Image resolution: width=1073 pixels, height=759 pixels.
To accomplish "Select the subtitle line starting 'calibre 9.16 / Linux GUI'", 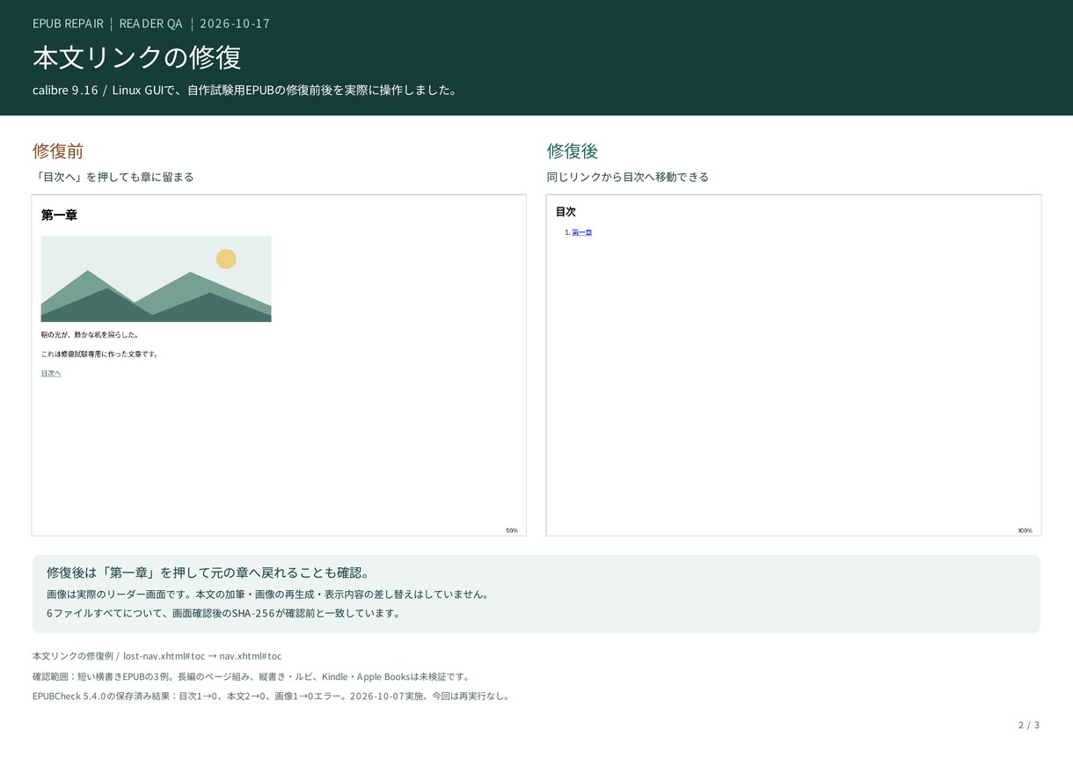I will [245, 91].
